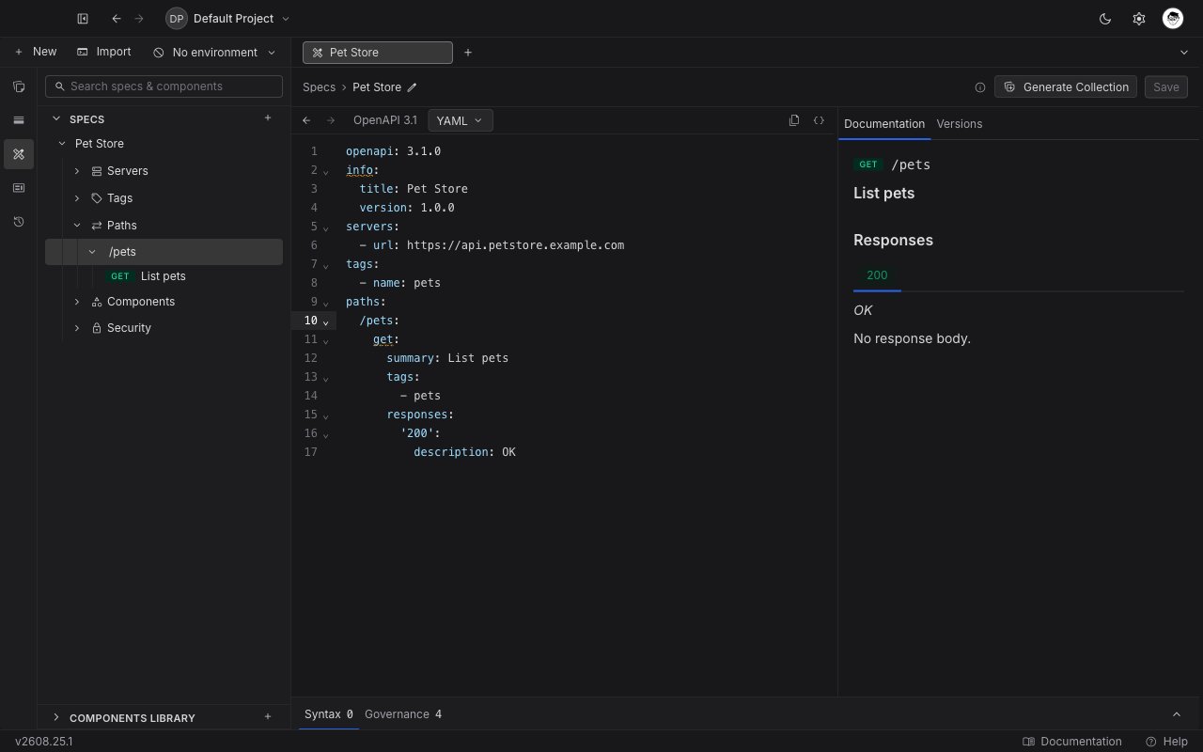Image resolution: width=1203 pixels, height=752 pixels.
Task: Open the Syntax issues tab
Action: (329, 714)
